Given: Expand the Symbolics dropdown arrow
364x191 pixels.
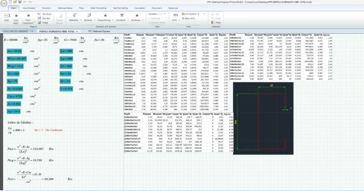Looking at the screenshot, I should point(143,20).
